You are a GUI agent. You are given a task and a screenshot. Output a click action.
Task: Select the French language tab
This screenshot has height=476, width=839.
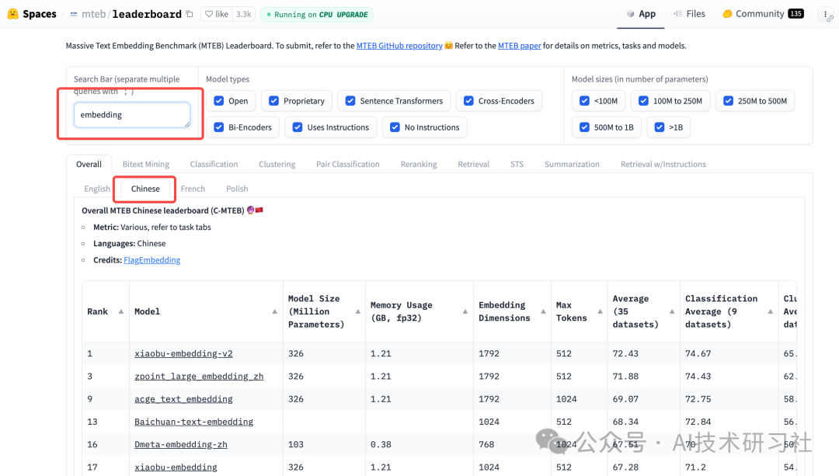[x=193, y=189]
